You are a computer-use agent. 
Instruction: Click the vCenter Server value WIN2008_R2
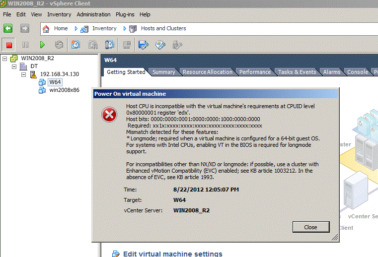(191, 210)
